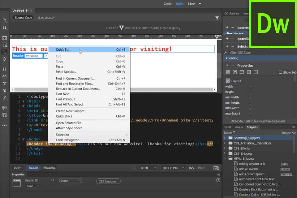Click the select parent tag cursor icon
297x198 pixels.
click(4, 91)
